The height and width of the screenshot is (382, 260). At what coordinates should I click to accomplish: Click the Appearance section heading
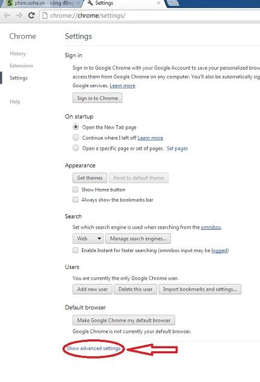point(80,165)
